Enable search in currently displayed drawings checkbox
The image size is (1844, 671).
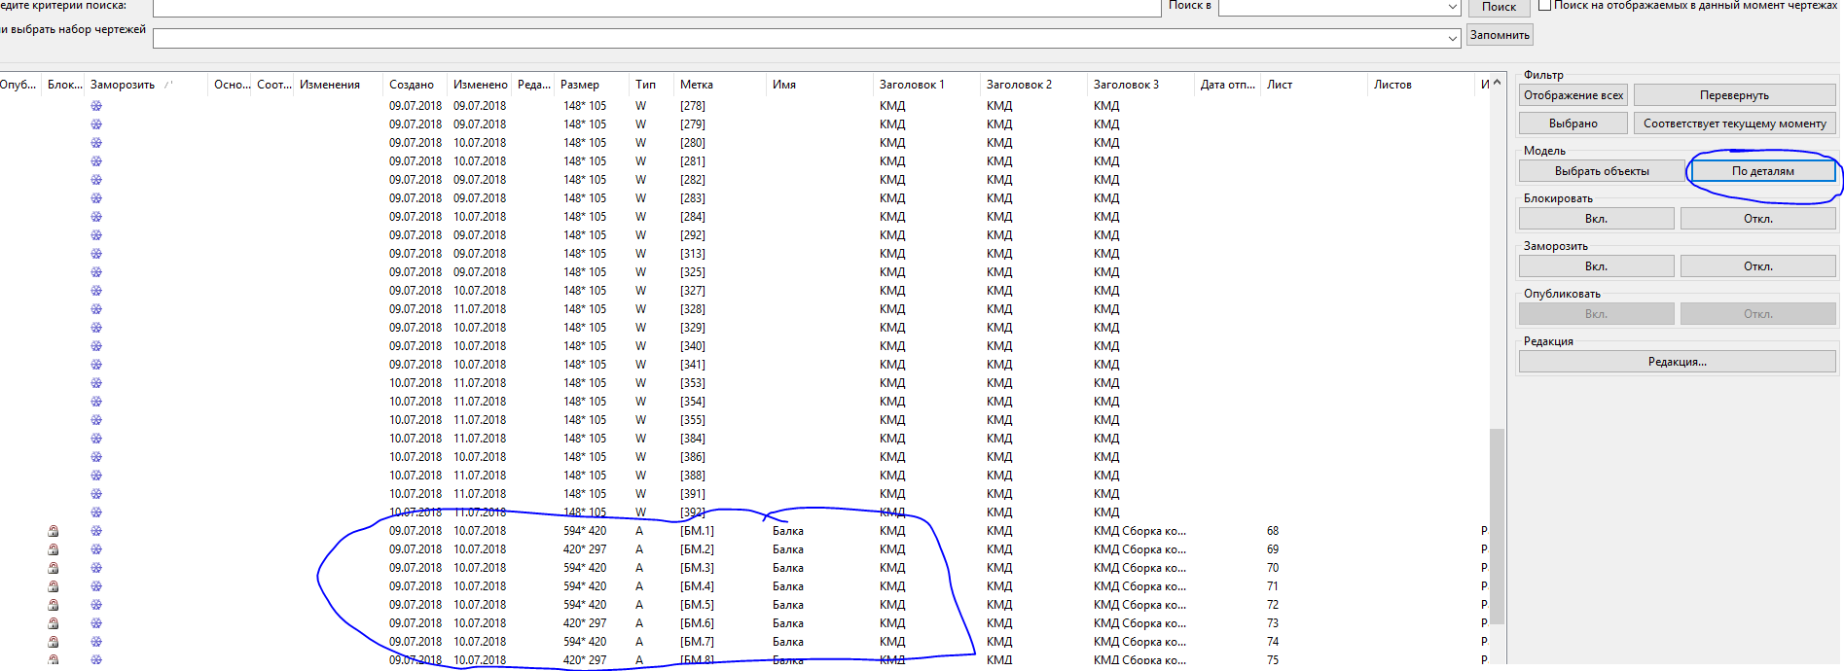tap(1544, 6)
